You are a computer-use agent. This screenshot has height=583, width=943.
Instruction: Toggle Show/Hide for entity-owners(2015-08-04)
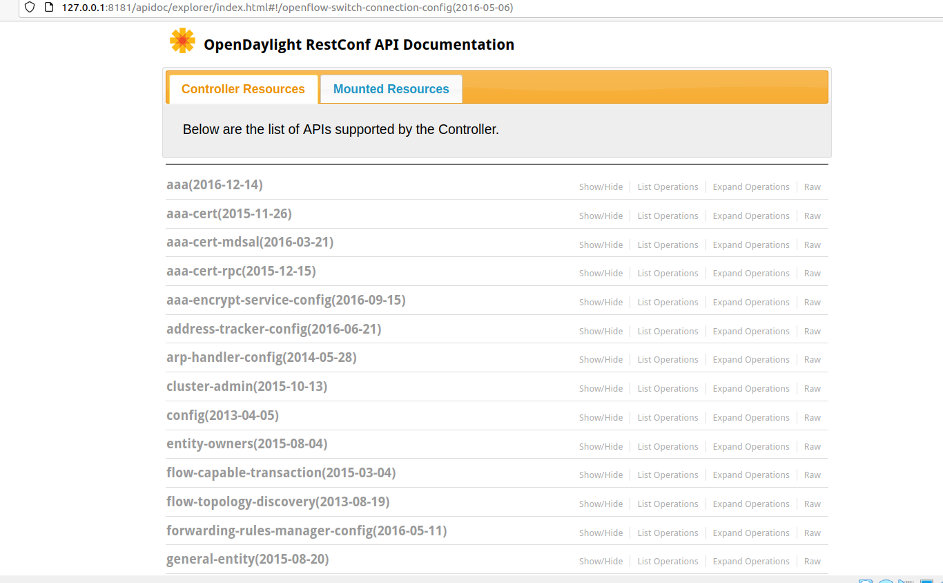tap(601, 447)
